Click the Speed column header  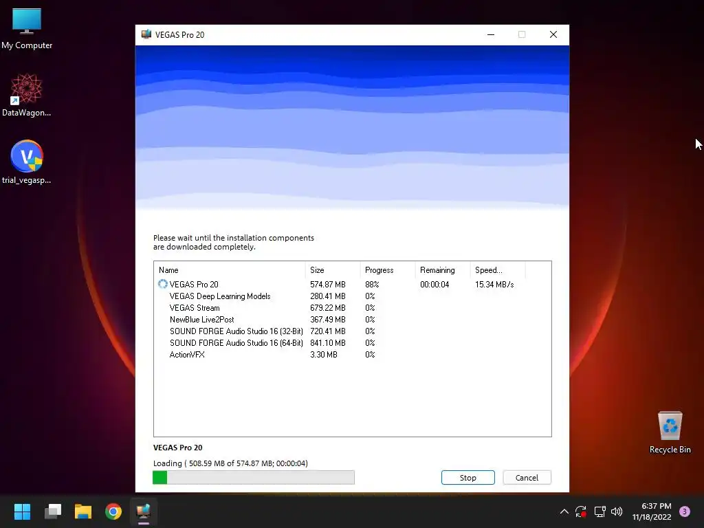point(498,269)
